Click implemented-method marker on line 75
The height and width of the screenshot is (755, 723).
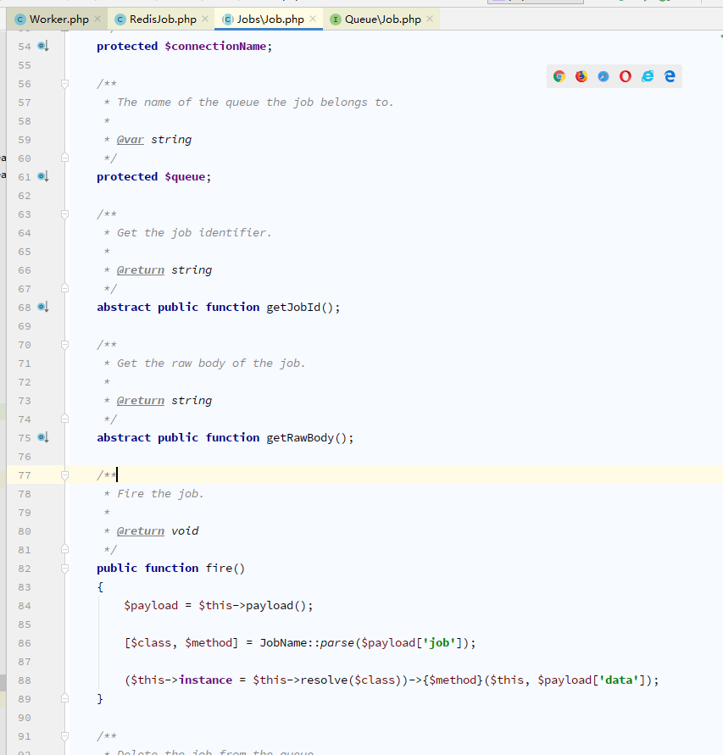tap(43, 438)
